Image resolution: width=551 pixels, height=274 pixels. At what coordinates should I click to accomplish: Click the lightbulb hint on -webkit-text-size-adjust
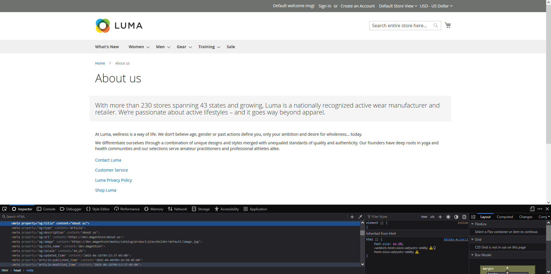(x=434, y=248)
